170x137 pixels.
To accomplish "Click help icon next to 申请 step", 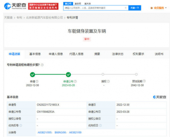I will pos(37,81).
